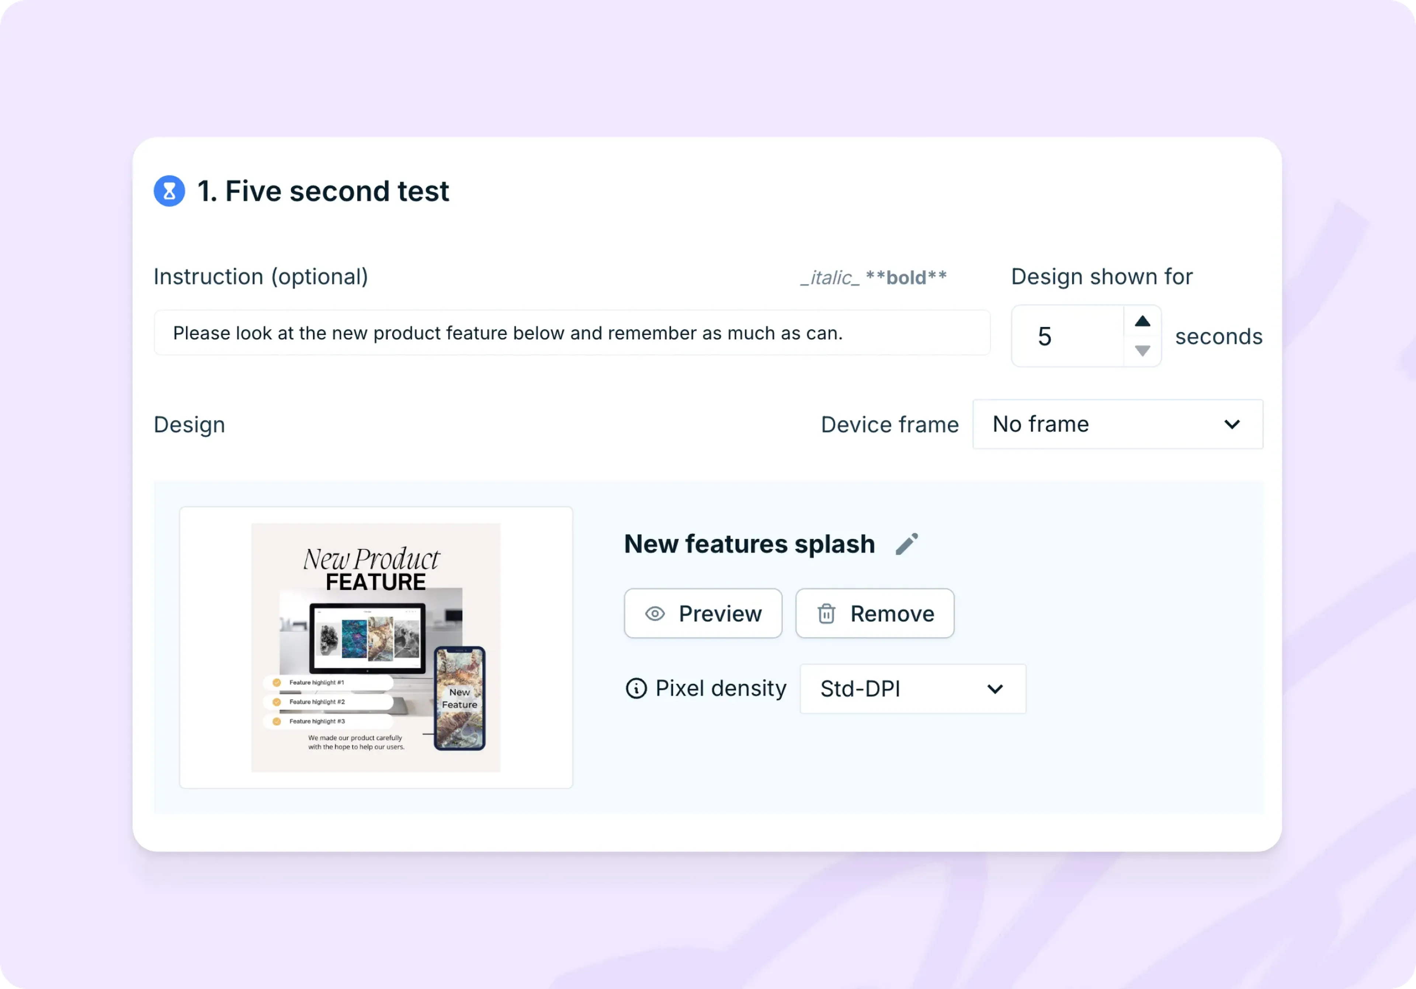The height and width of the screenshot is (989, 1416).
Task: Open the Device frame dropdown showing No frame
Action: 1116,424
